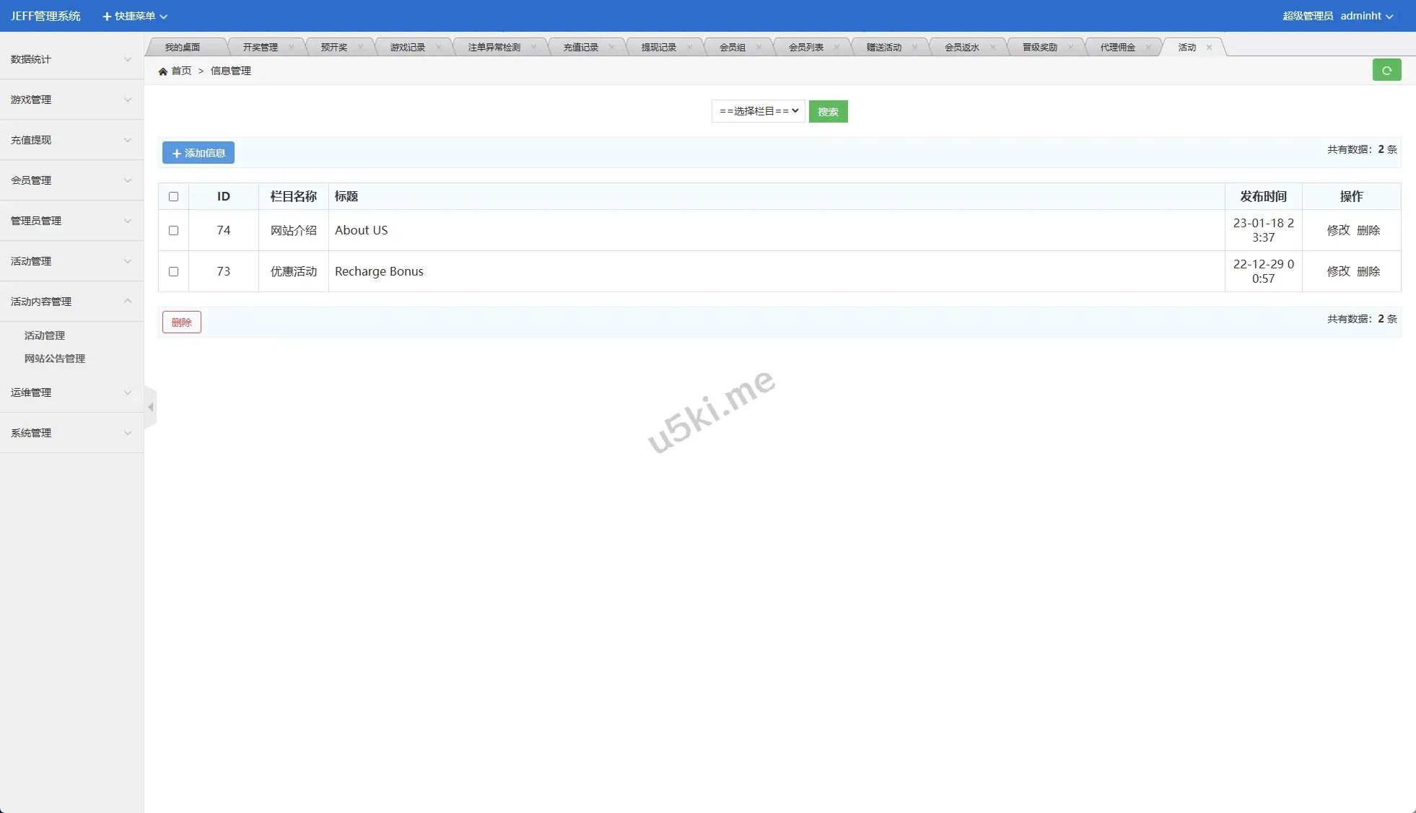This screenshot has height=813, width=1416.
Task: Toggle the select-all checkbox in table header
Action: point(173,197)
